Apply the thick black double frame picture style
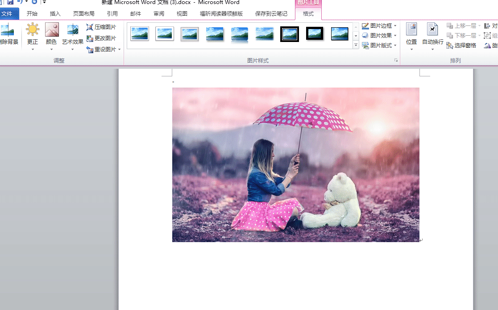498x310 pixels. [290, 34]
